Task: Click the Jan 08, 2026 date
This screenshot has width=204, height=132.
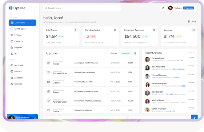Action: tap(115, 63)
